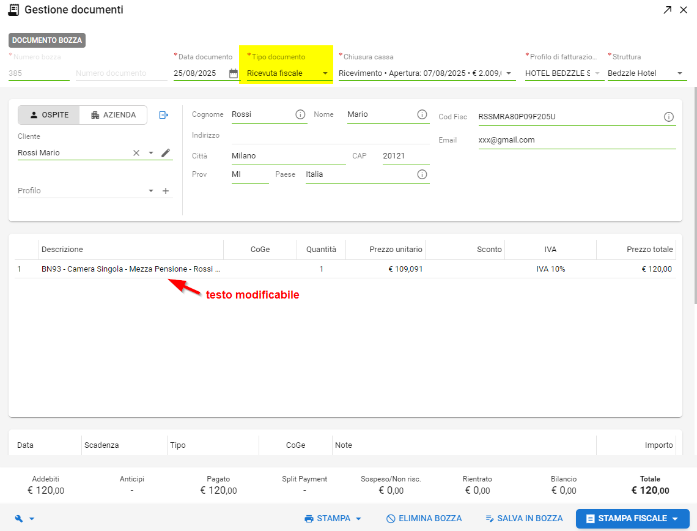Open the Tipo documento dropdown

(x=288, y=73)
